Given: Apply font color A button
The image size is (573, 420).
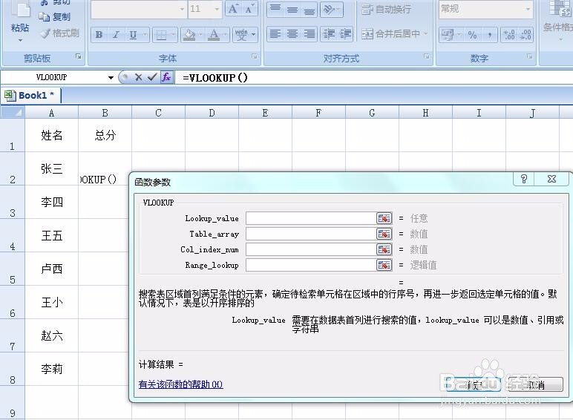Looking at the screenshot, I should [214, 35].
